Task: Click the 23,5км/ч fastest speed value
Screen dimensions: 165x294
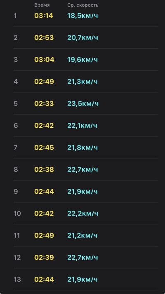Action: tap(83, 103)
